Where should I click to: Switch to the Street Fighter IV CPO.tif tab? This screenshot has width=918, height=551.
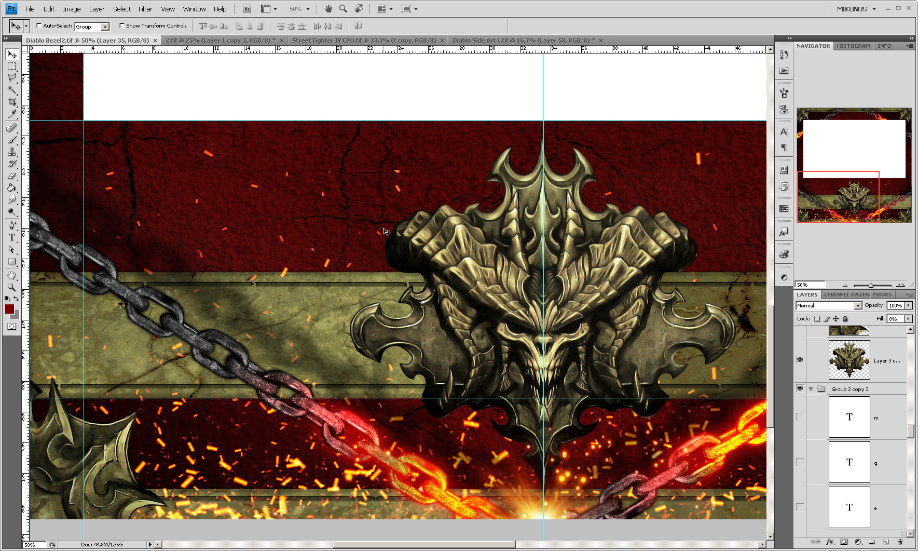tap(364, 40)
